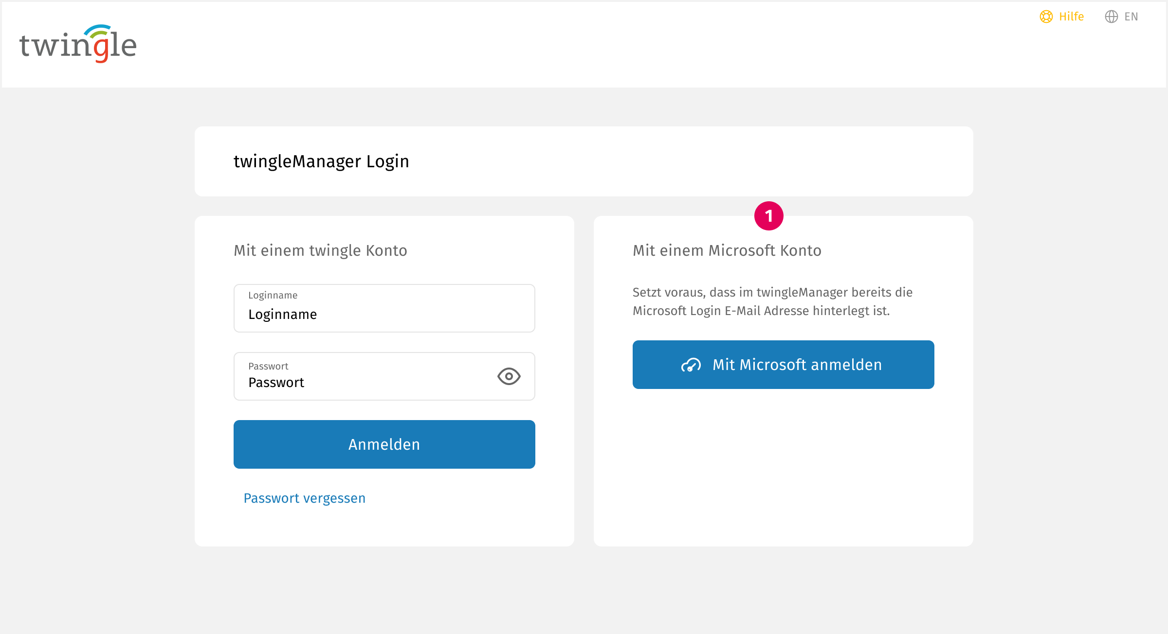Open the Hilfe help link
This screenshot has width=1168, height=634.
coord(1071,17)
